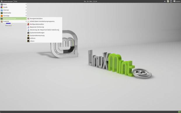
Task: Open the Orte menu in the top panel
Action: [x=16, y=1]
